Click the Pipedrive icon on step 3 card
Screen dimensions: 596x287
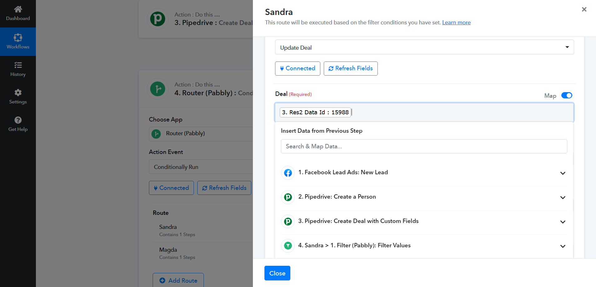click(158, 19)
